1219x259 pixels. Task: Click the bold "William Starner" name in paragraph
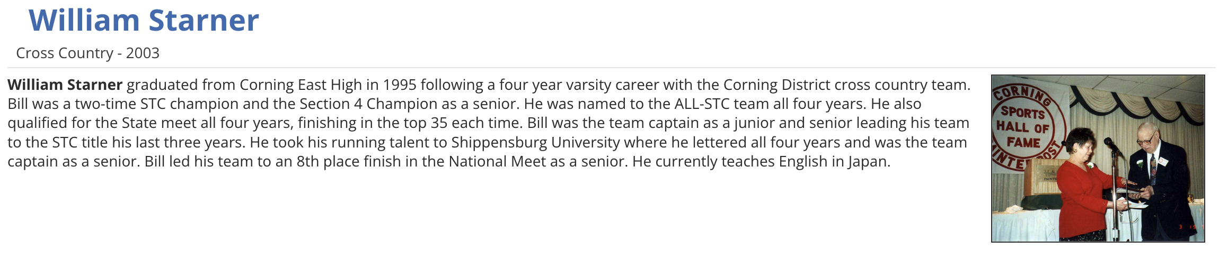click(65, 85)
